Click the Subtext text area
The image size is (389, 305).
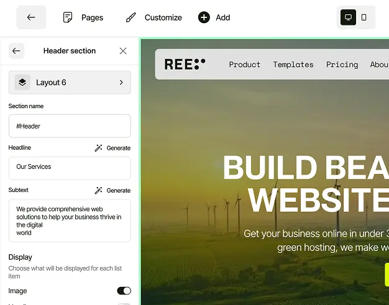tap(70, 221)
